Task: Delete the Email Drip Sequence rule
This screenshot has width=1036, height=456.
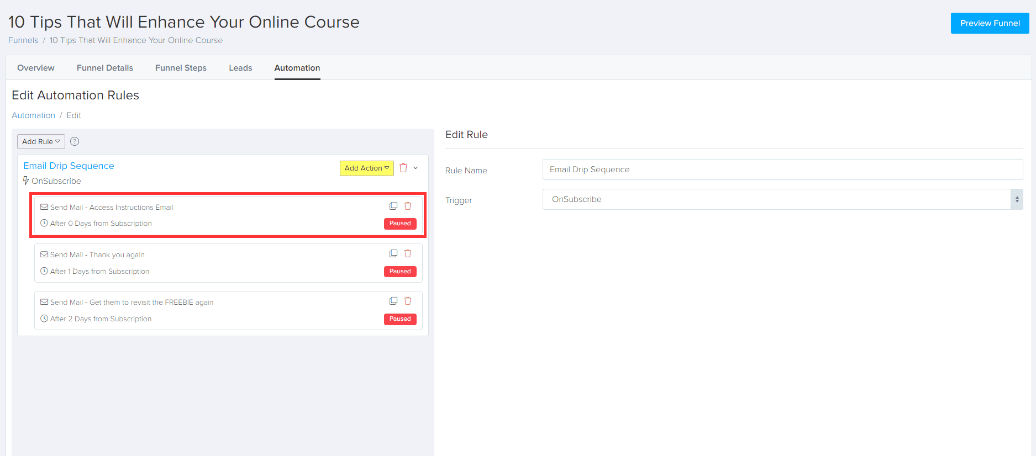Action: 403,168
